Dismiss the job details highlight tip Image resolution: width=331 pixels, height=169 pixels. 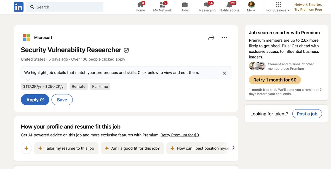click(x=224, y=73)
